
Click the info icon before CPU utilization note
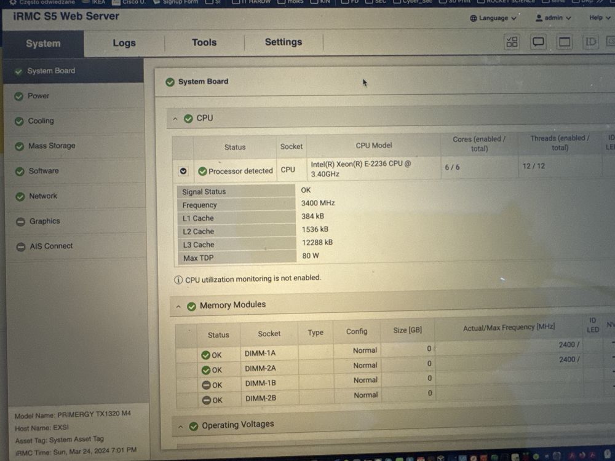click(x=178, y=280)
